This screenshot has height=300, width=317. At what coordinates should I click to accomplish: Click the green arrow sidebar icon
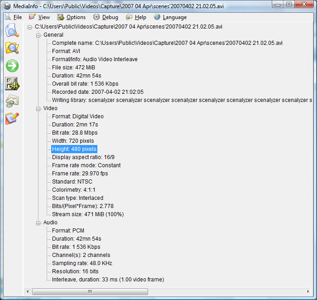[x=12, y=66]
